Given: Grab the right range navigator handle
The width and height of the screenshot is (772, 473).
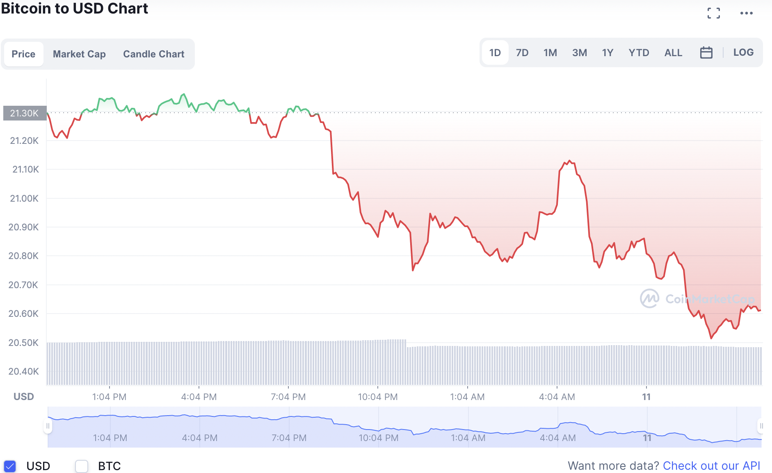Looking at the screenshot, I should (761, 426).
